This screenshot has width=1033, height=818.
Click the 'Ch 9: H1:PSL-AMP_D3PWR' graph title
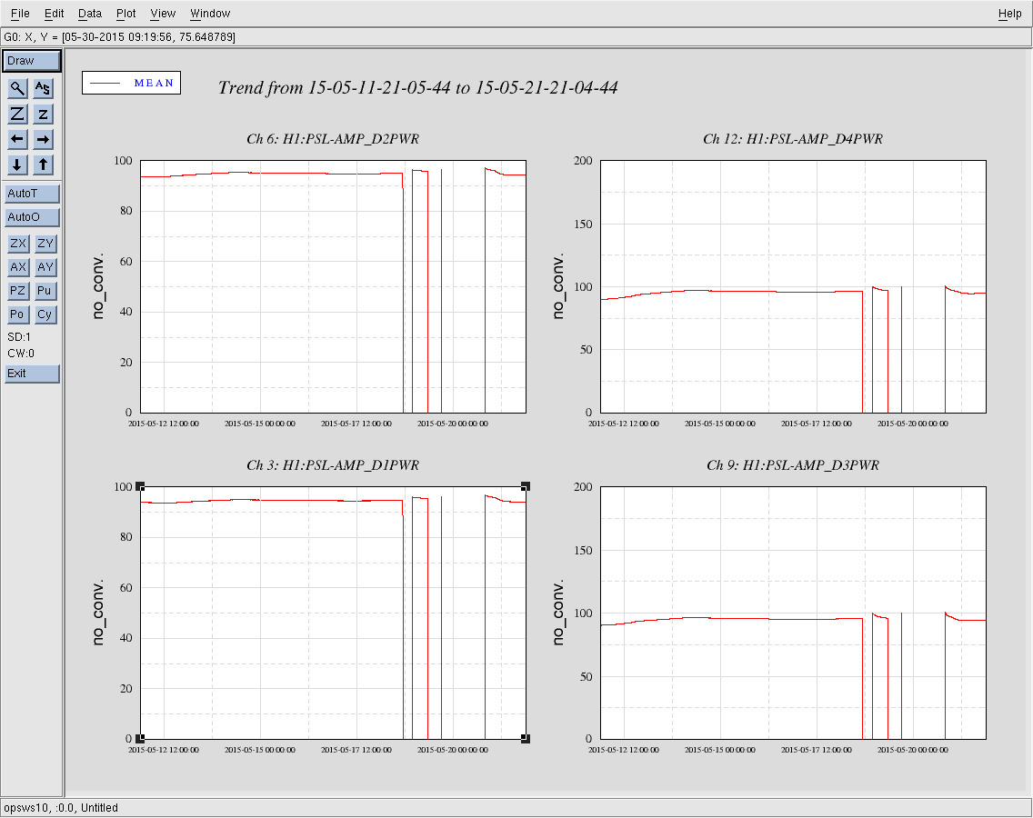tap(793, 465)
